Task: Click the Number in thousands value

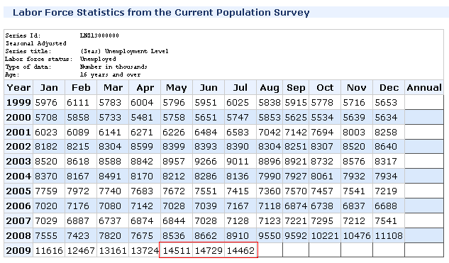Action: pyautogui.click(x=113, y=67)
